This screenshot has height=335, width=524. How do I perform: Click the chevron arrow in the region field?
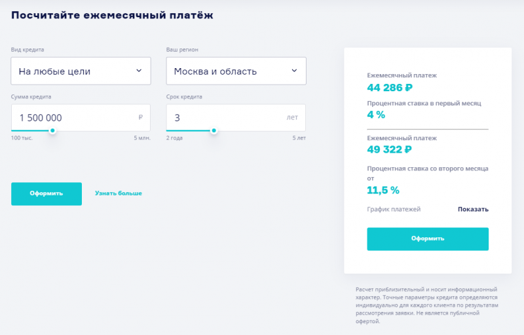294,71
